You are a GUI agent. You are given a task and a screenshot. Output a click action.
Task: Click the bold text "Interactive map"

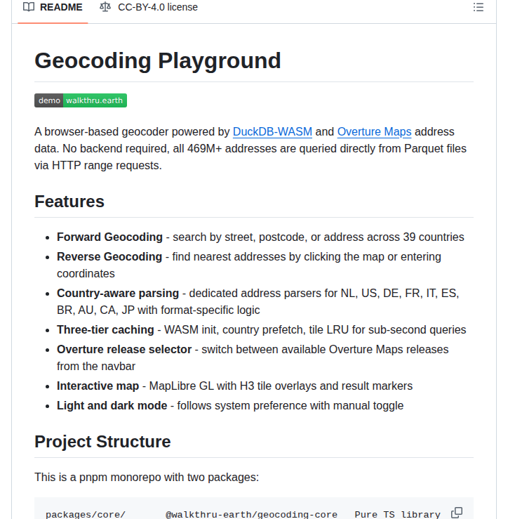98,386
